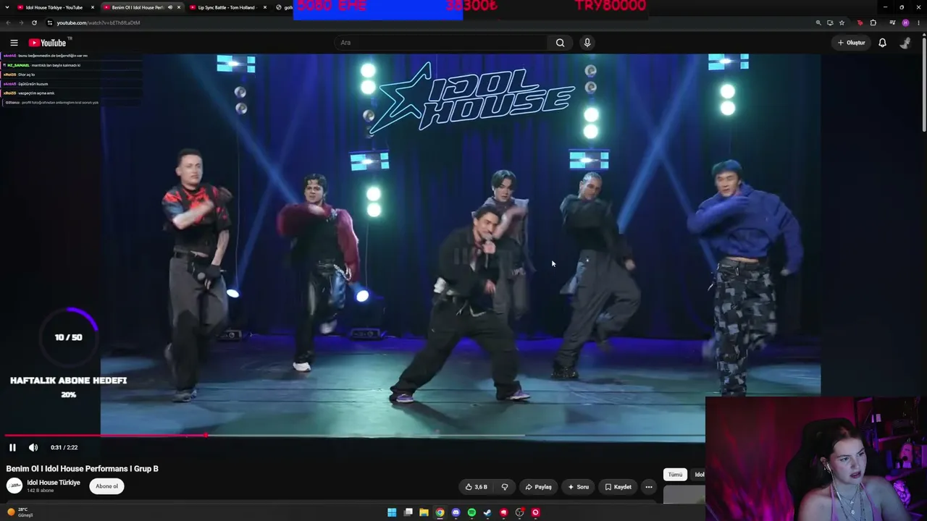Share the video via Paylaş

coord(538,487)
